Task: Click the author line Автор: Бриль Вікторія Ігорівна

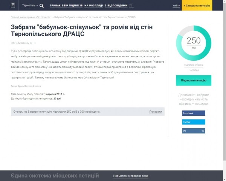Action: tap(26, 86)
